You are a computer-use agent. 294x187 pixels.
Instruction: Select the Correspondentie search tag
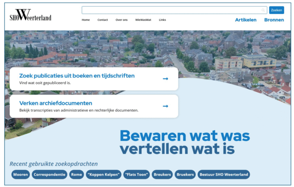(49, 174)
